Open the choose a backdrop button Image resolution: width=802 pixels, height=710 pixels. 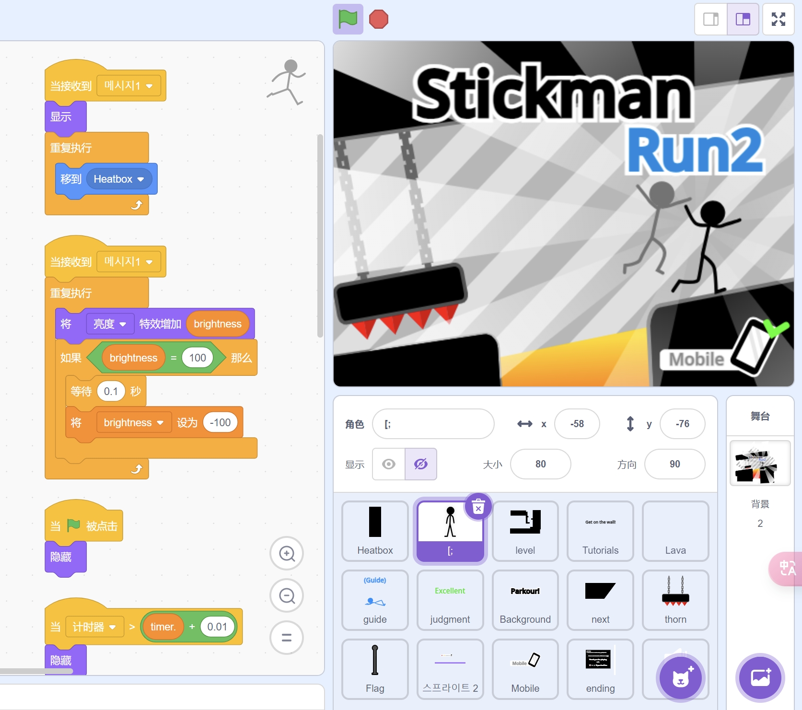tap(760, 678)
